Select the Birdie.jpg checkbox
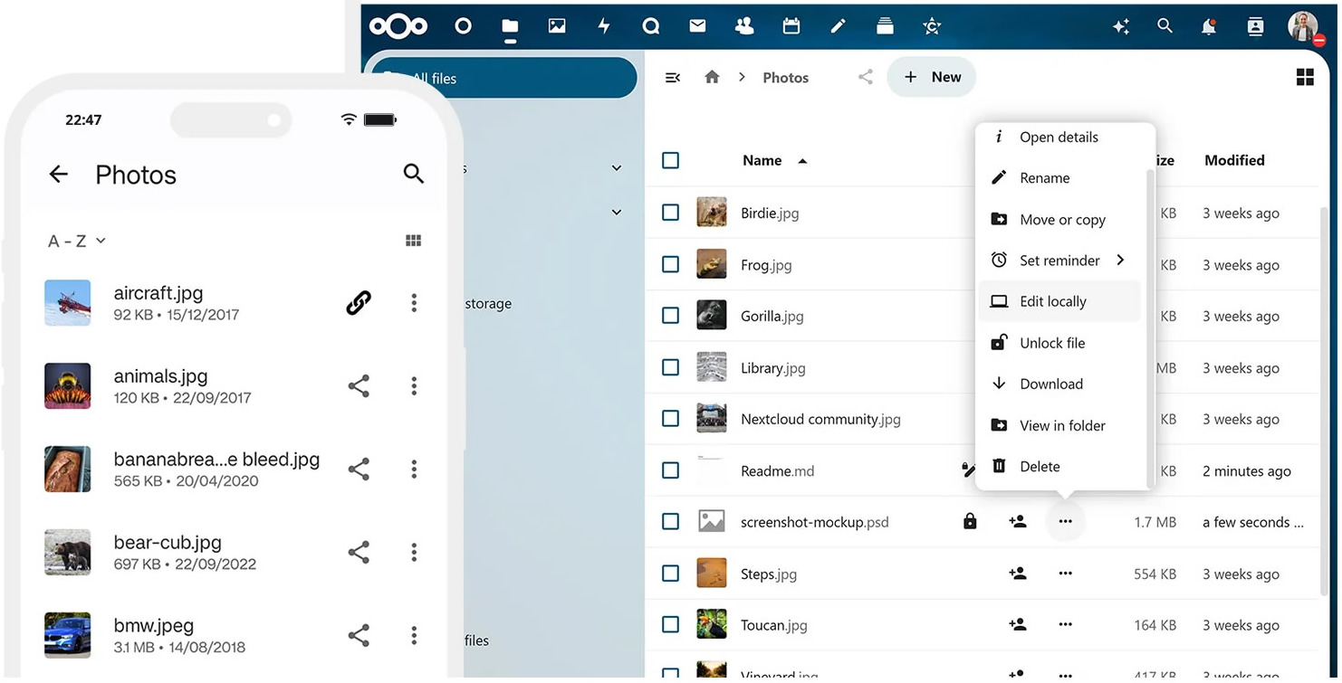This screenshot has height=683, width=1342. point(670,213)
